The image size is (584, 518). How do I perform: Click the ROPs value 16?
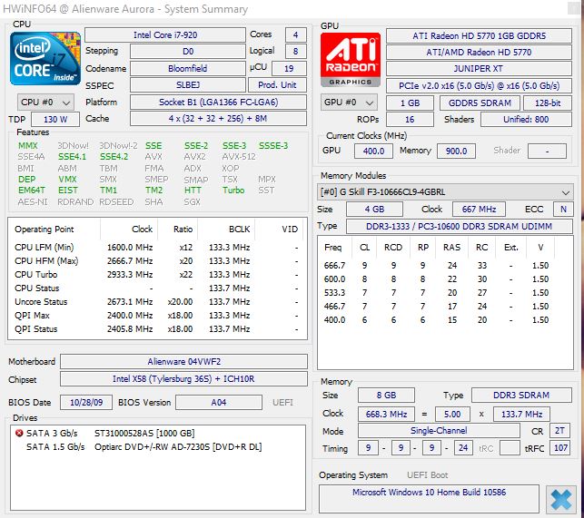410,120
